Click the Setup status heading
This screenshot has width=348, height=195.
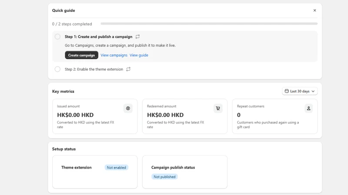(x=64, y=149)
